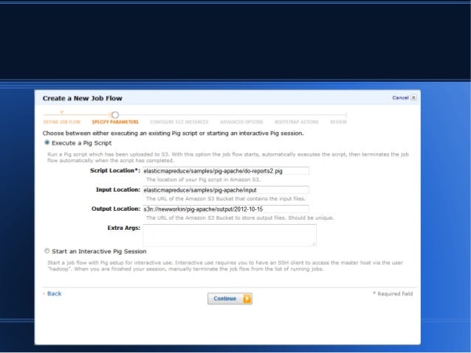The image size is (471, 353).
Task: Click the Advanced Options step
Action: pos(241,122)
